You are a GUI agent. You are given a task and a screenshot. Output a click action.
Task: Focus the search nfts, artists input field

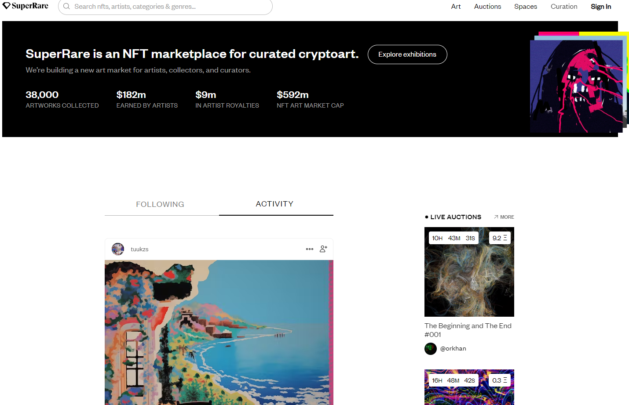click(165, 7)
